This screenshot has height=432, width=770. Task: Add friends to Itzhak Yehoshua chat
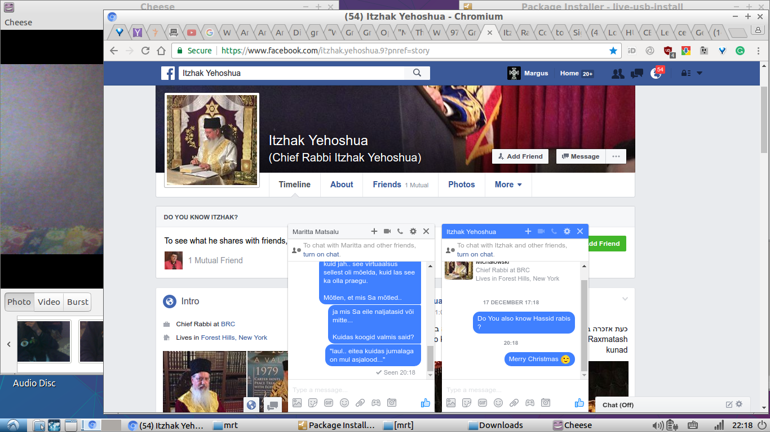click(x=528, y=231)
